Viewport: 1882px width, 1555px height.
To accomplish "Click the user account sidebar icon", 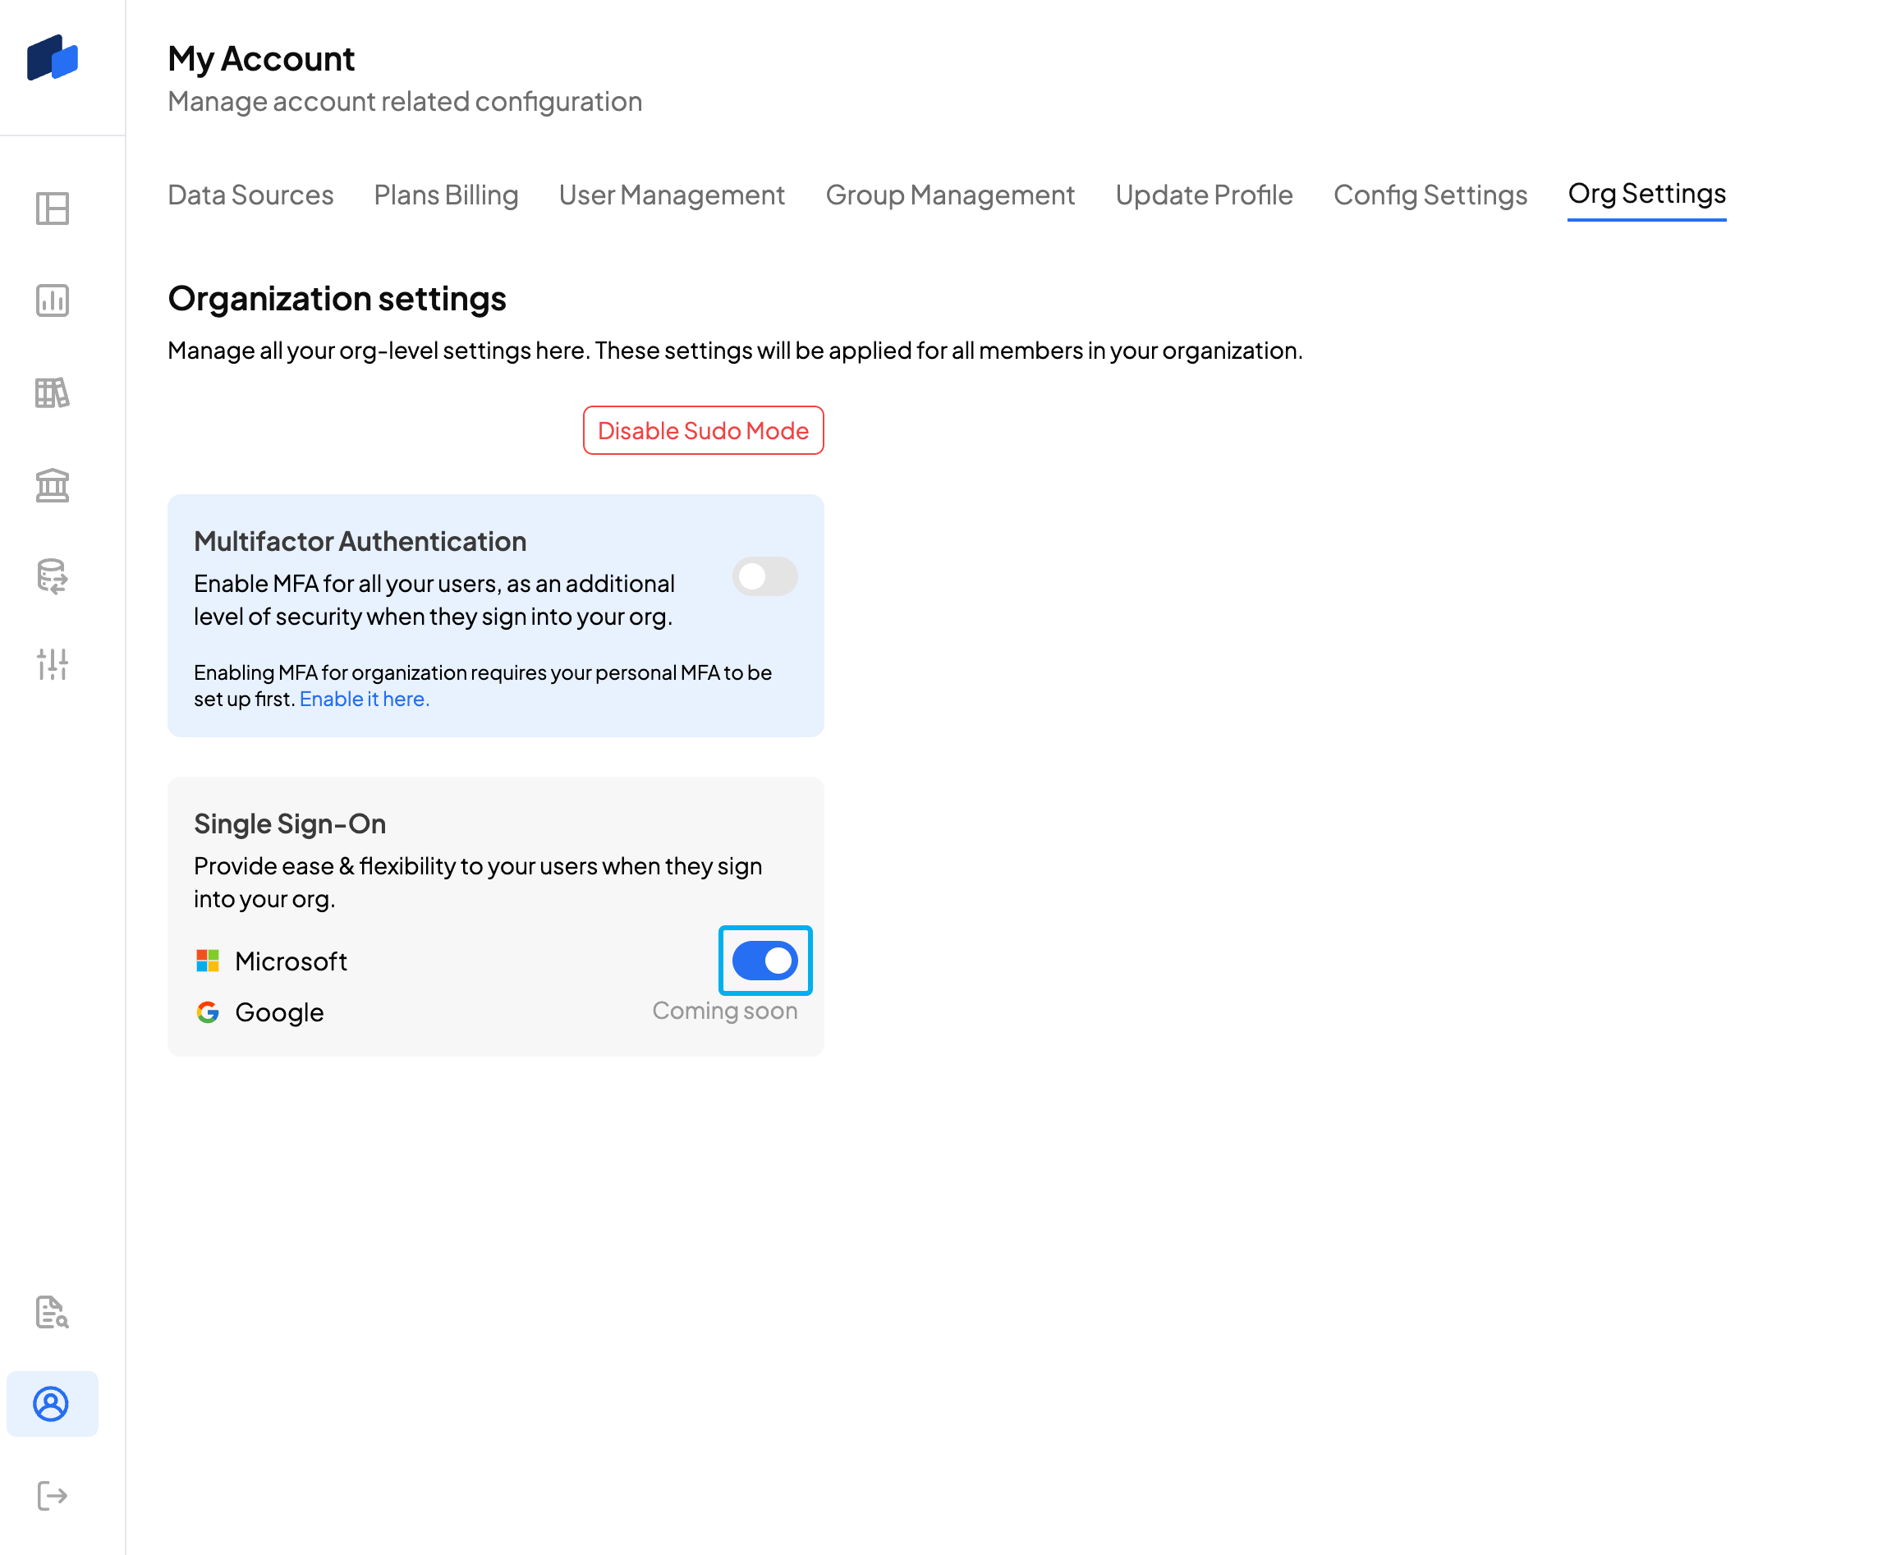I will (x=52, y=1404).
